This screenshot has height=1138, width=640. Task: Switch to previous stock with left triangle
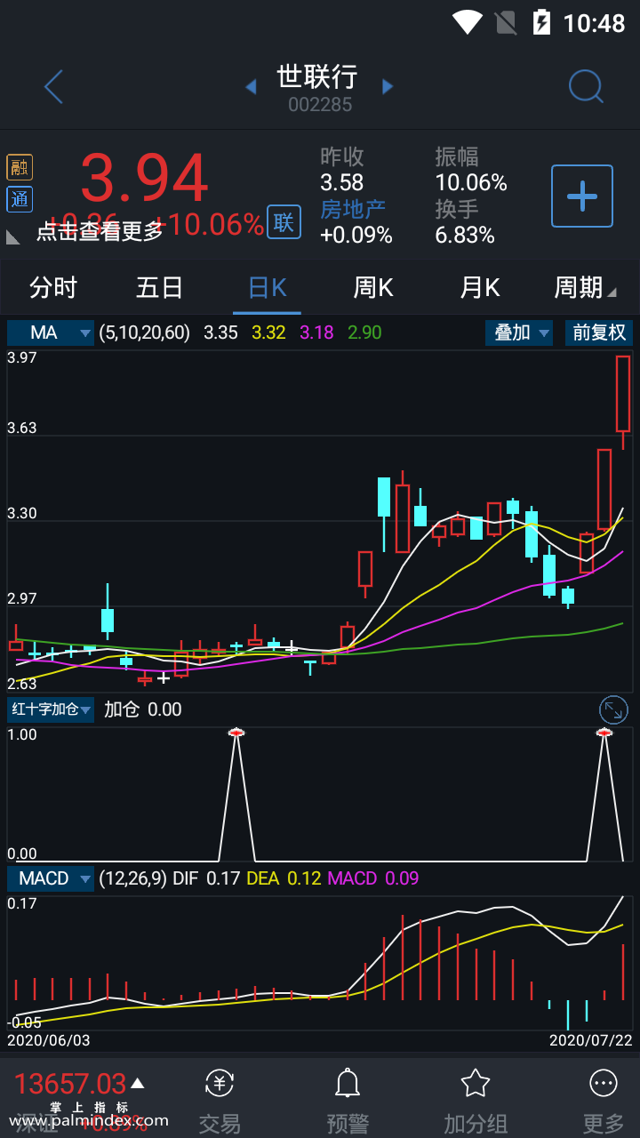tap(251, 86)
